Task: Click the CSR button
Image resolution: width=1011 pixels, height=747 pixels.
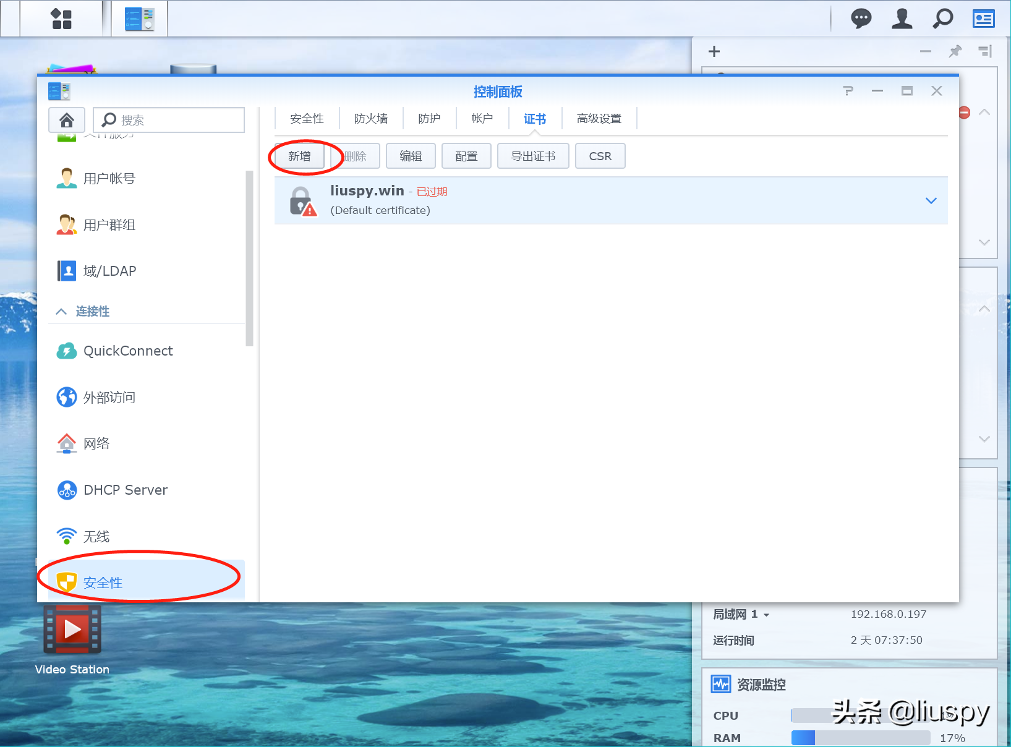Action: (600, 156)
